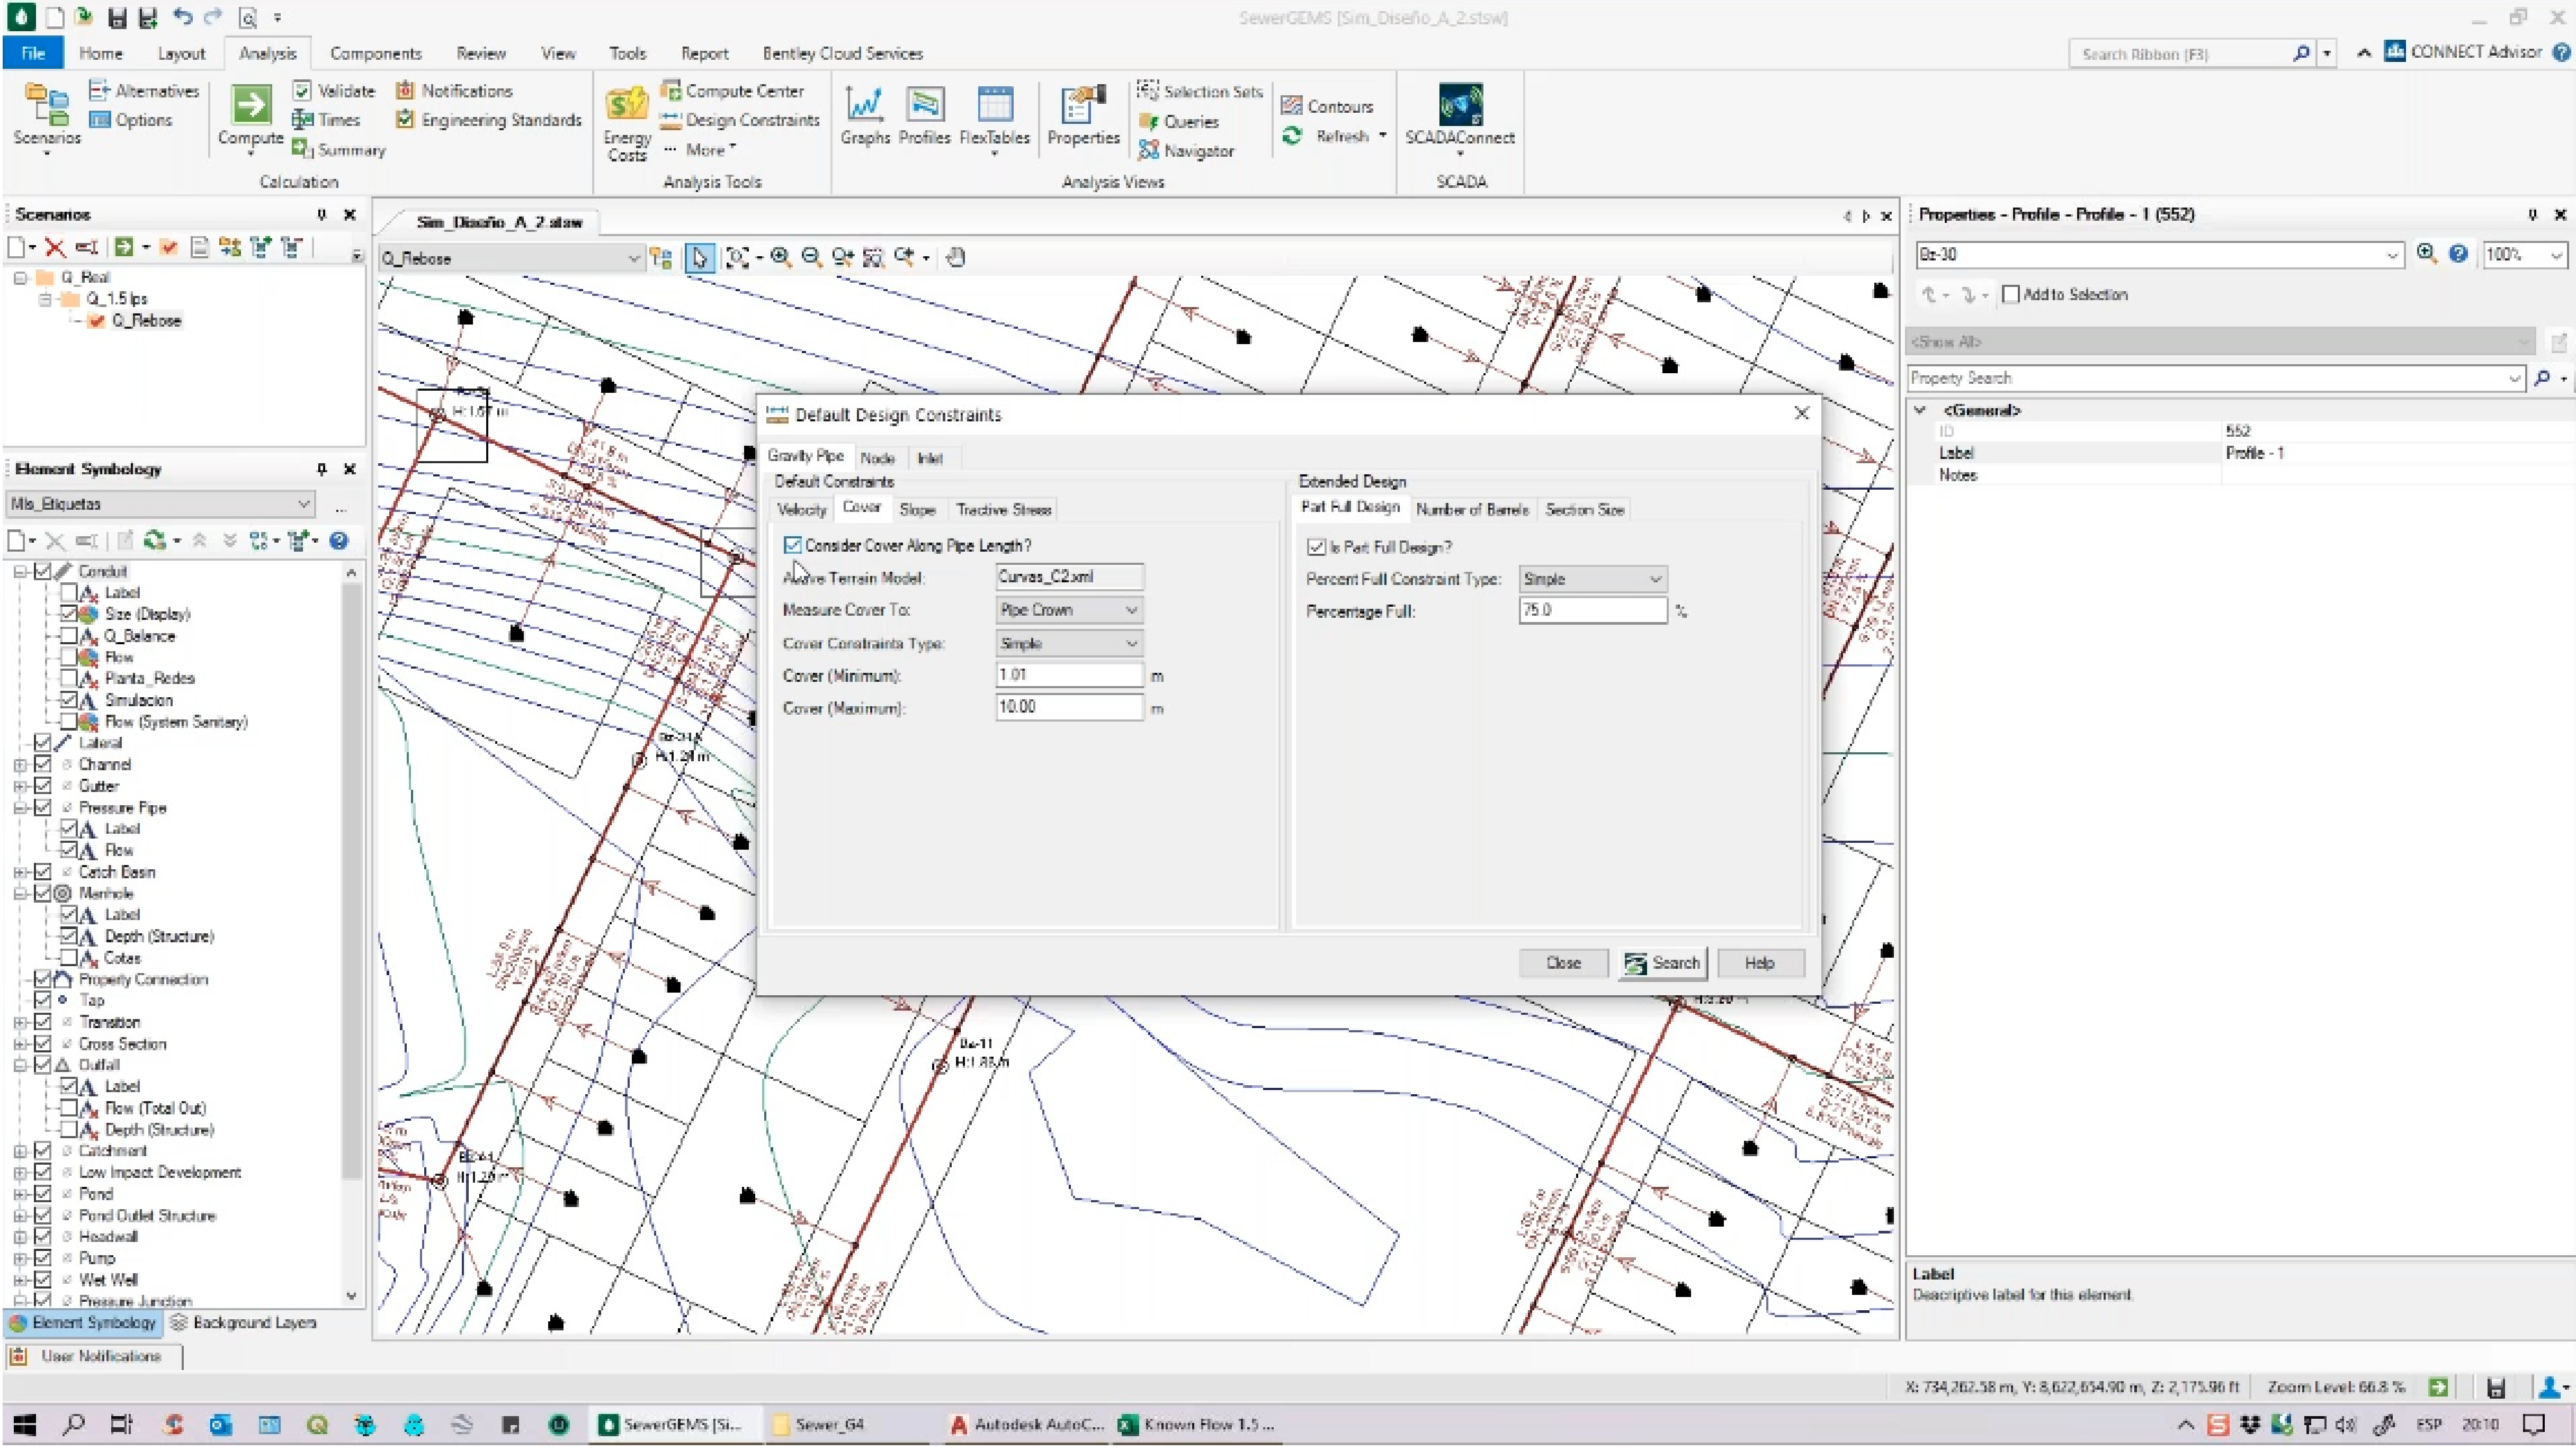Open the Profiles analysis view
2576x1450 pixels.
pos(924,105)
